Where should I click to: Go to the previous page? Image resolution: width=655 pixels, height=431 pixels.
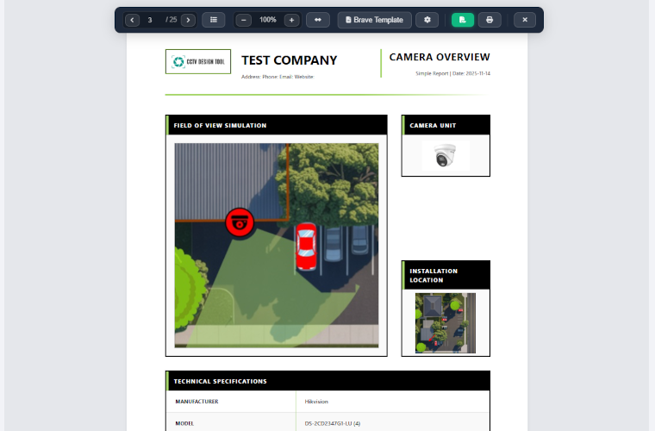point(132,20)
